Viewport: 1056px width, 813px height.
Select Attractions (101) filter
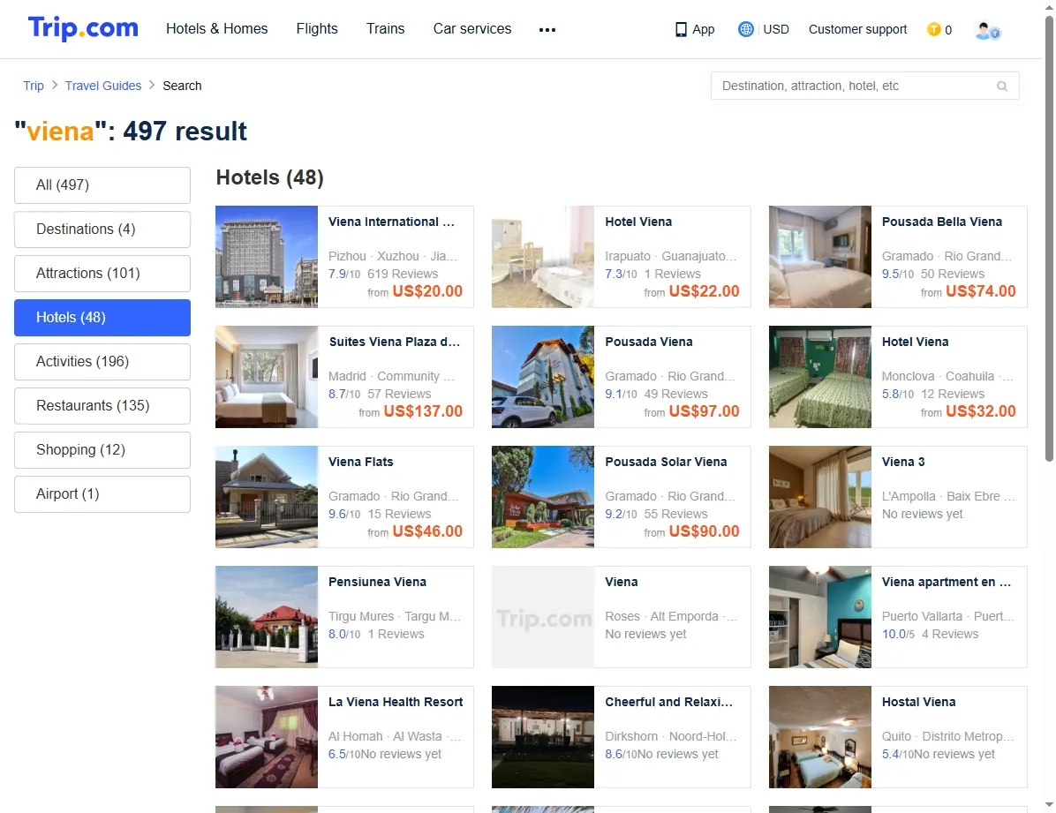[x=102, y=274]
